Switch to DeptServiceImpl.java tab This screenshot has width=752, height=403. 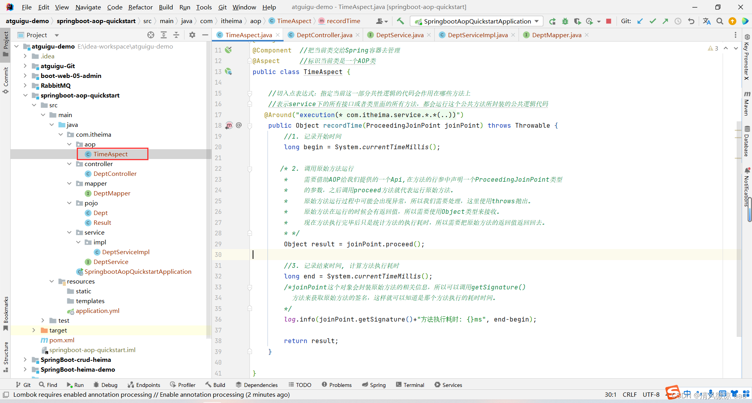click(477, 35)
